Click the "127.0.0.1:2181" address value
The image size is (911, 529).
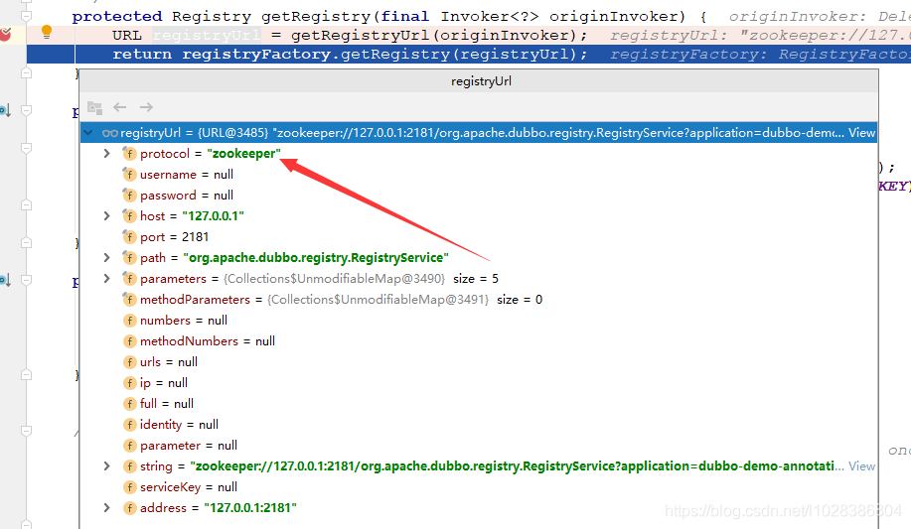pyautogui.click(x=250, y=508)
